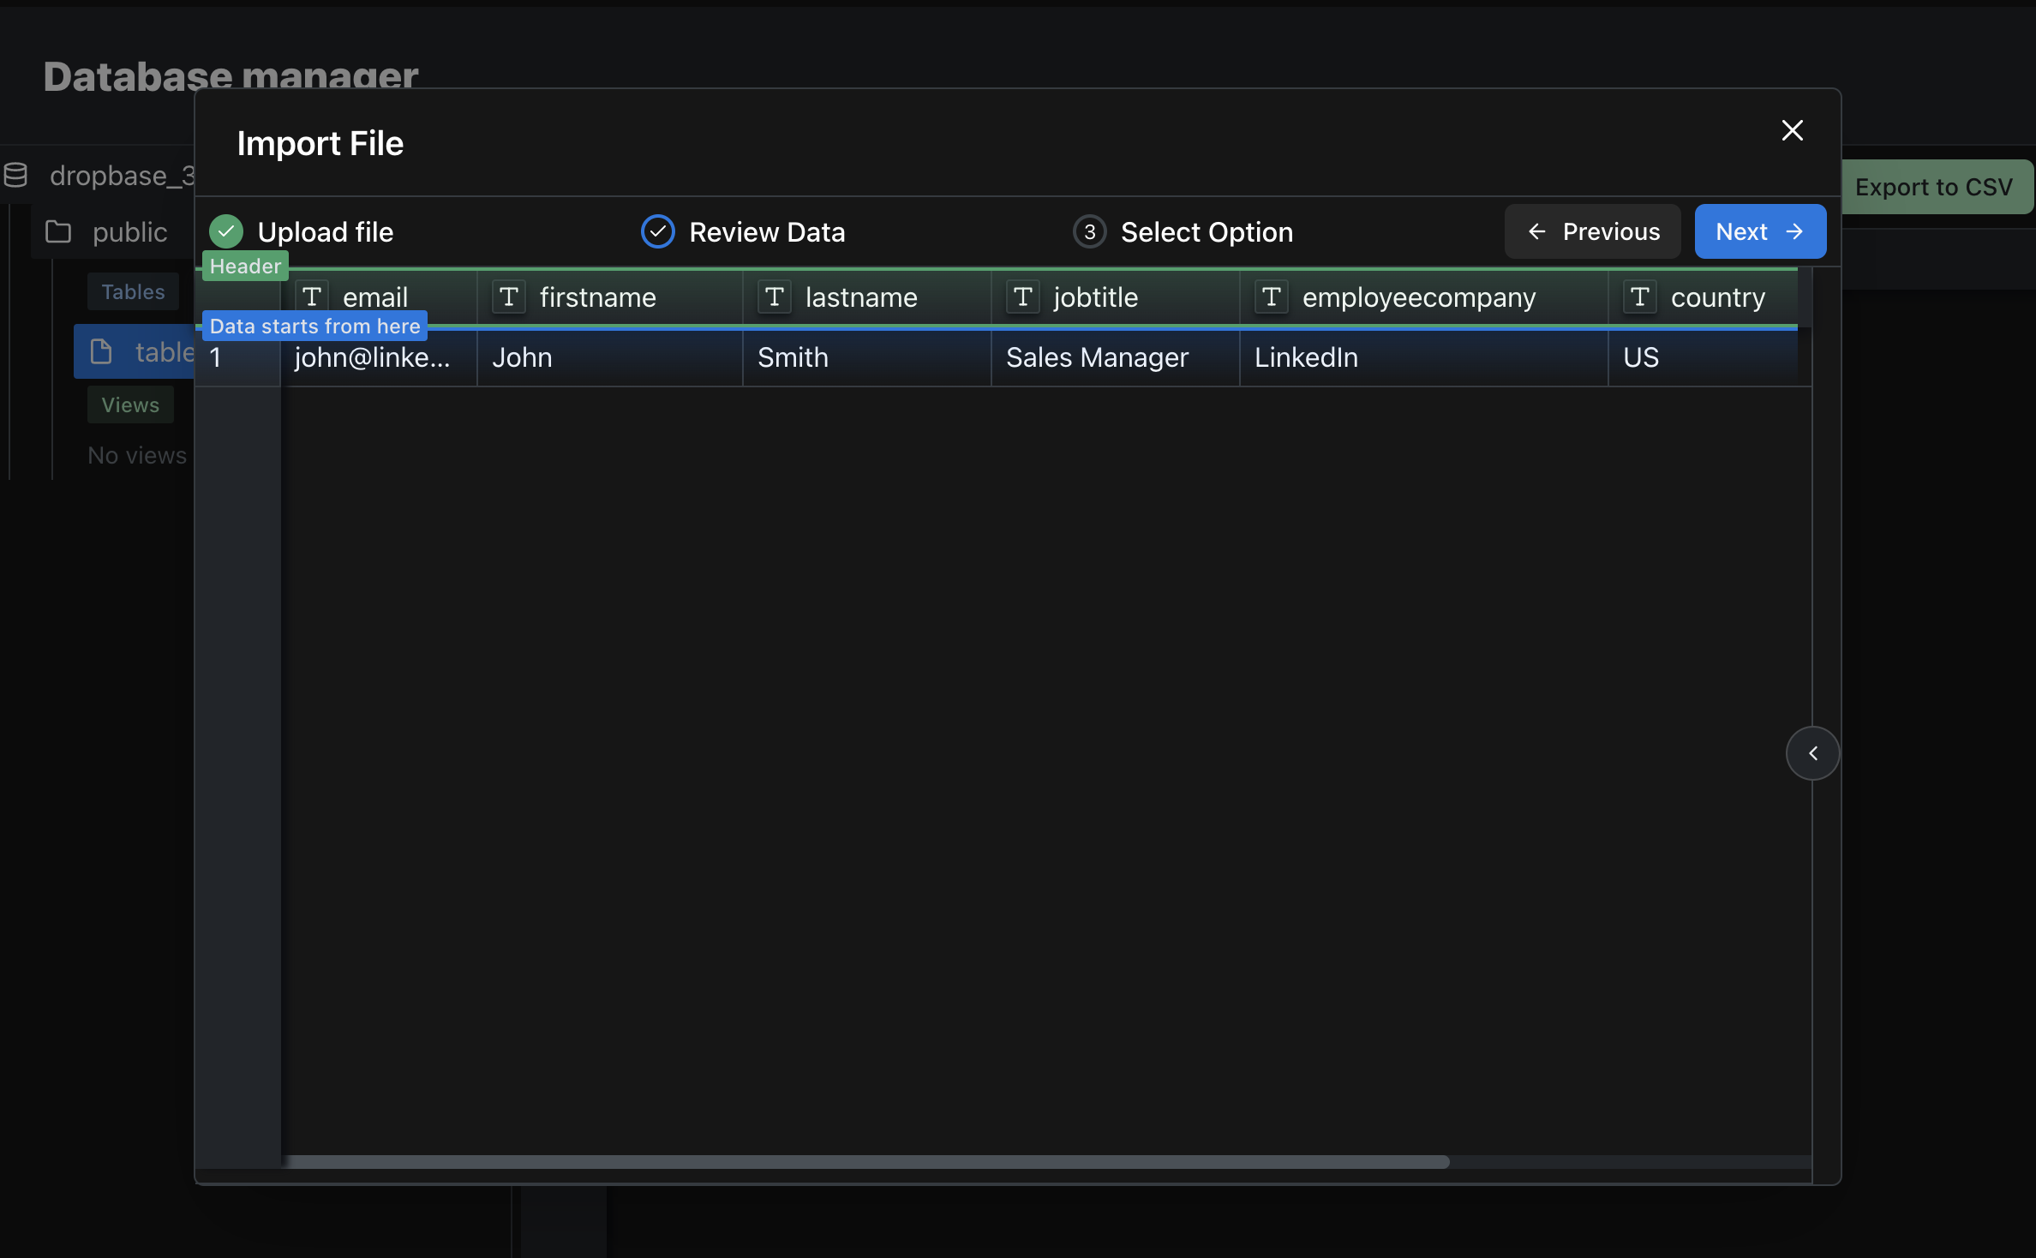Select row number 1 in the preview
Screen dimensions: 2036x1258
click(x=216, y=357)
